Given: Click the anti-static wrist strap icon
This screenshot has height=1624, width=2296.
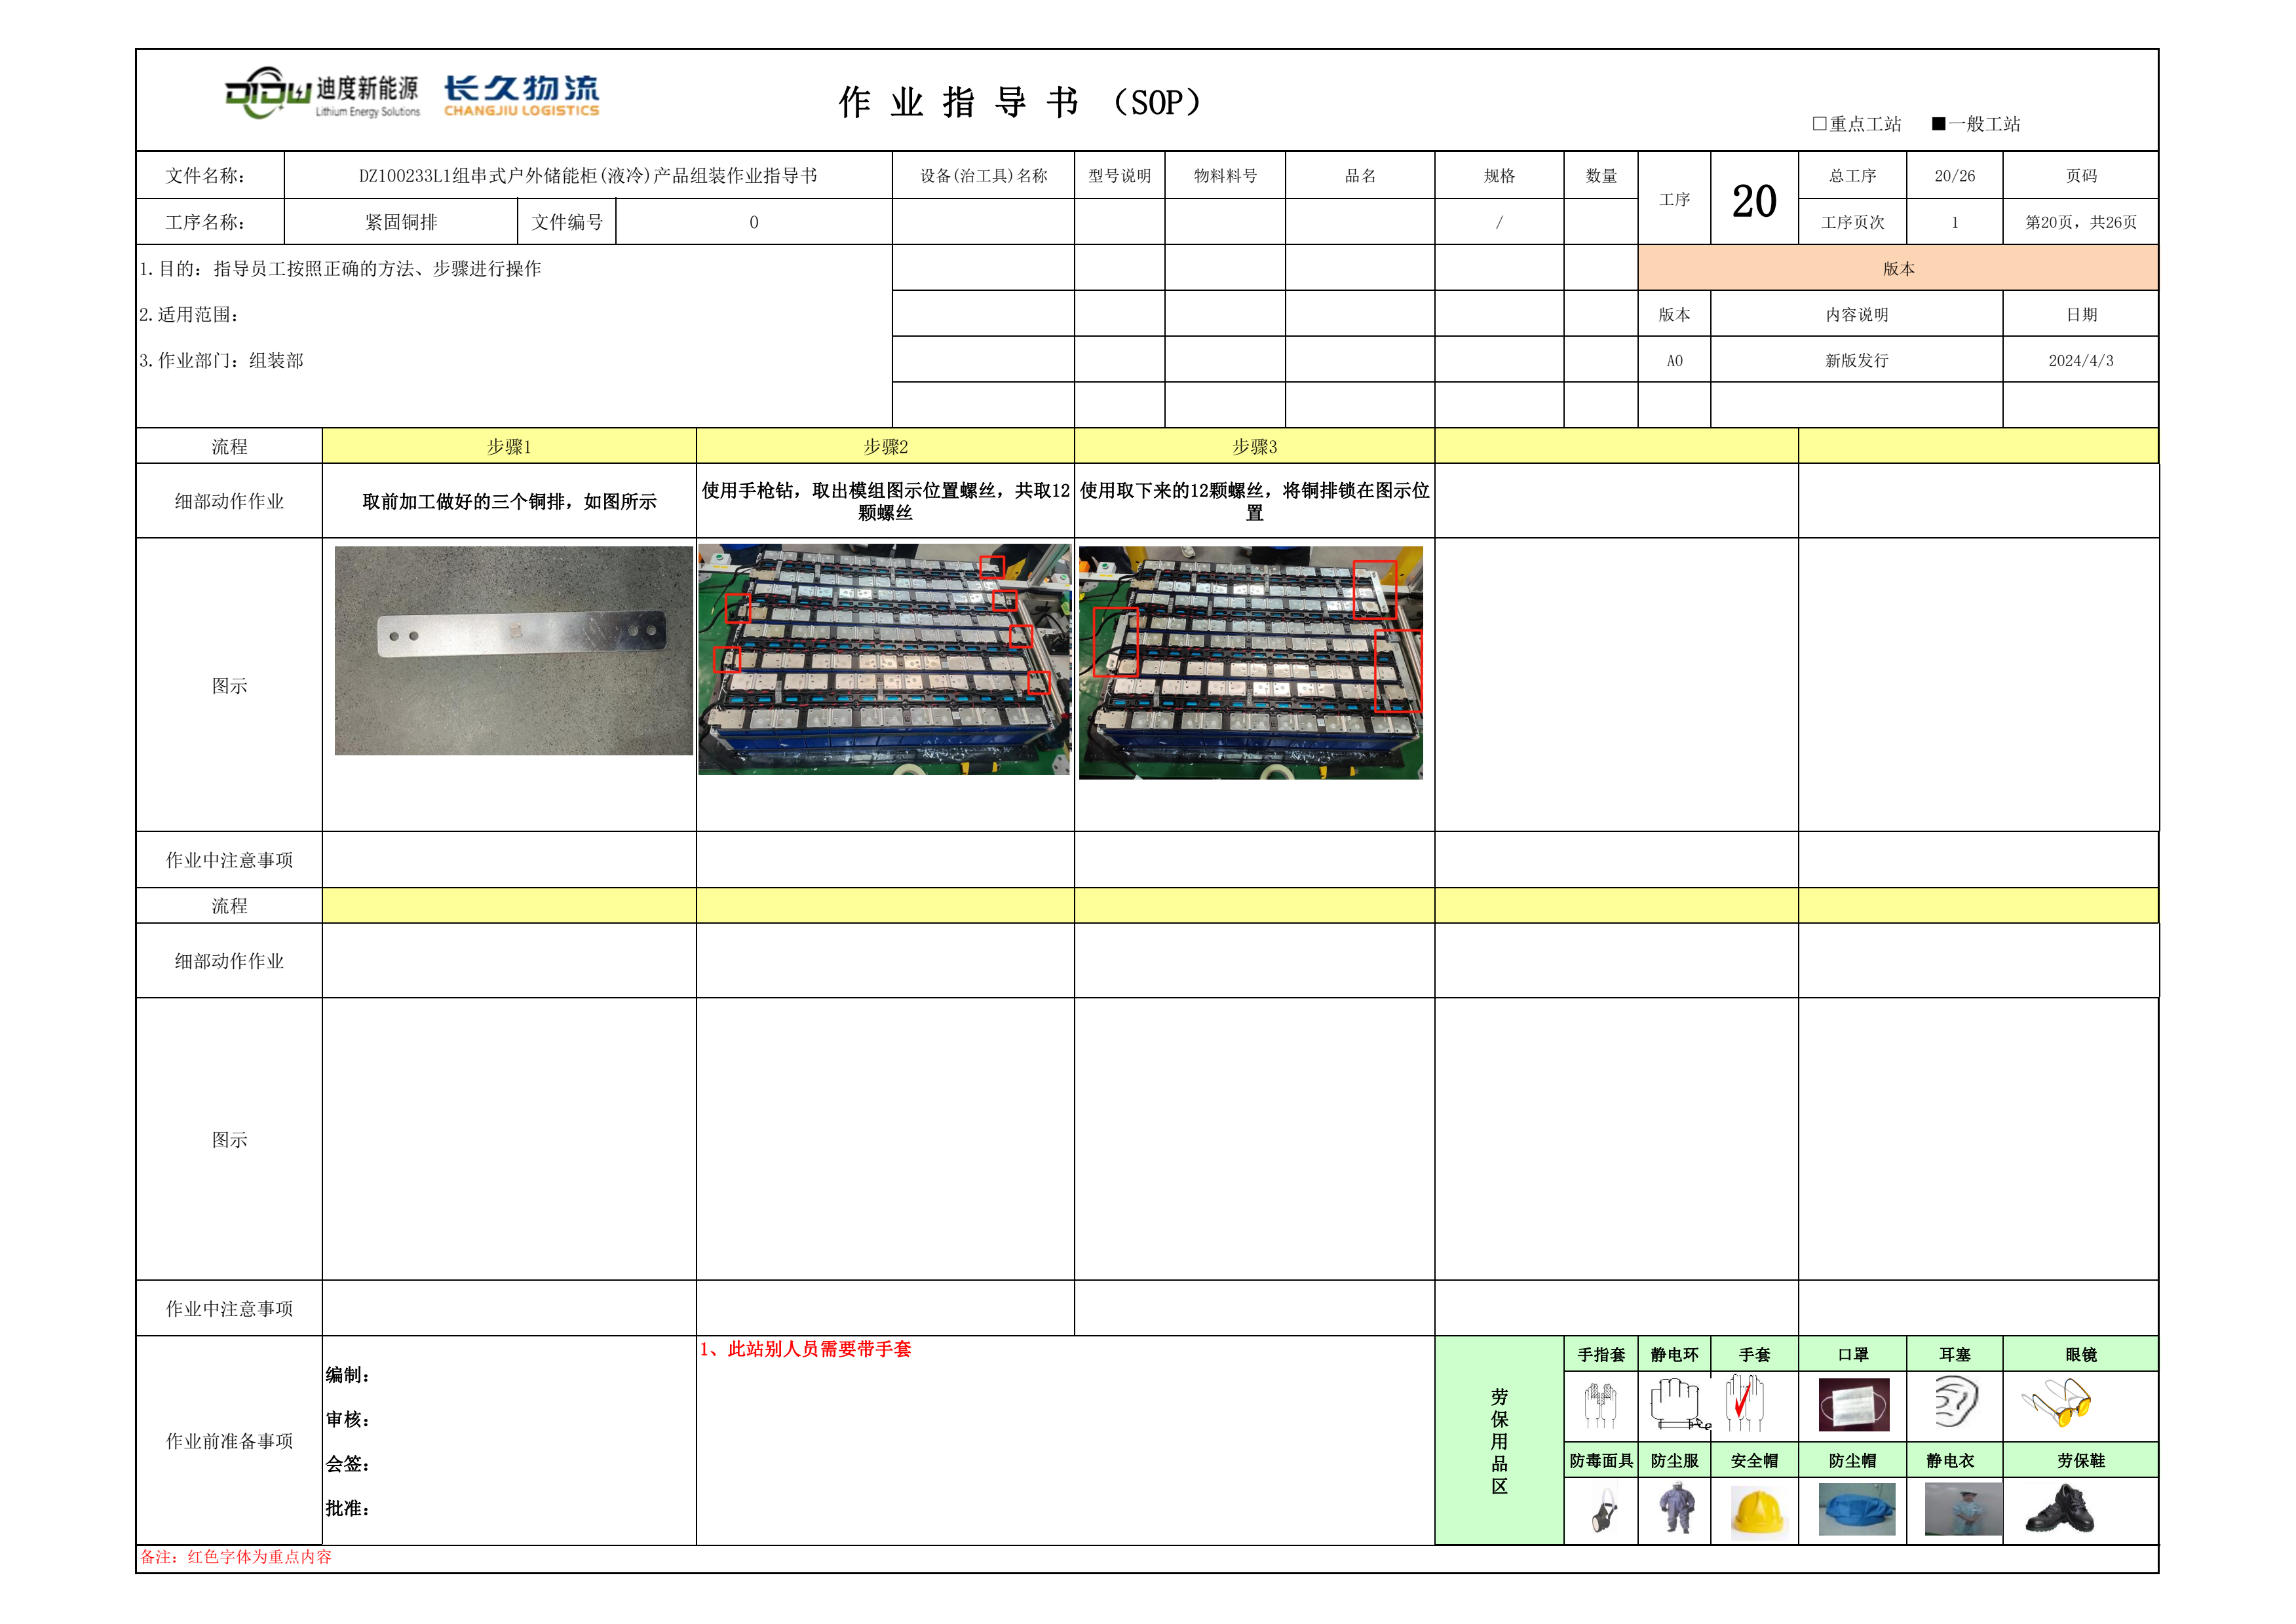Looking at the screenshot, I should pyautogui.click(x=1675, y=1404).
